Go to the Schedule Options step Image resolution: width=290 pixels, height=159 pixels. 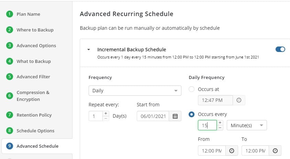[35, 131]
